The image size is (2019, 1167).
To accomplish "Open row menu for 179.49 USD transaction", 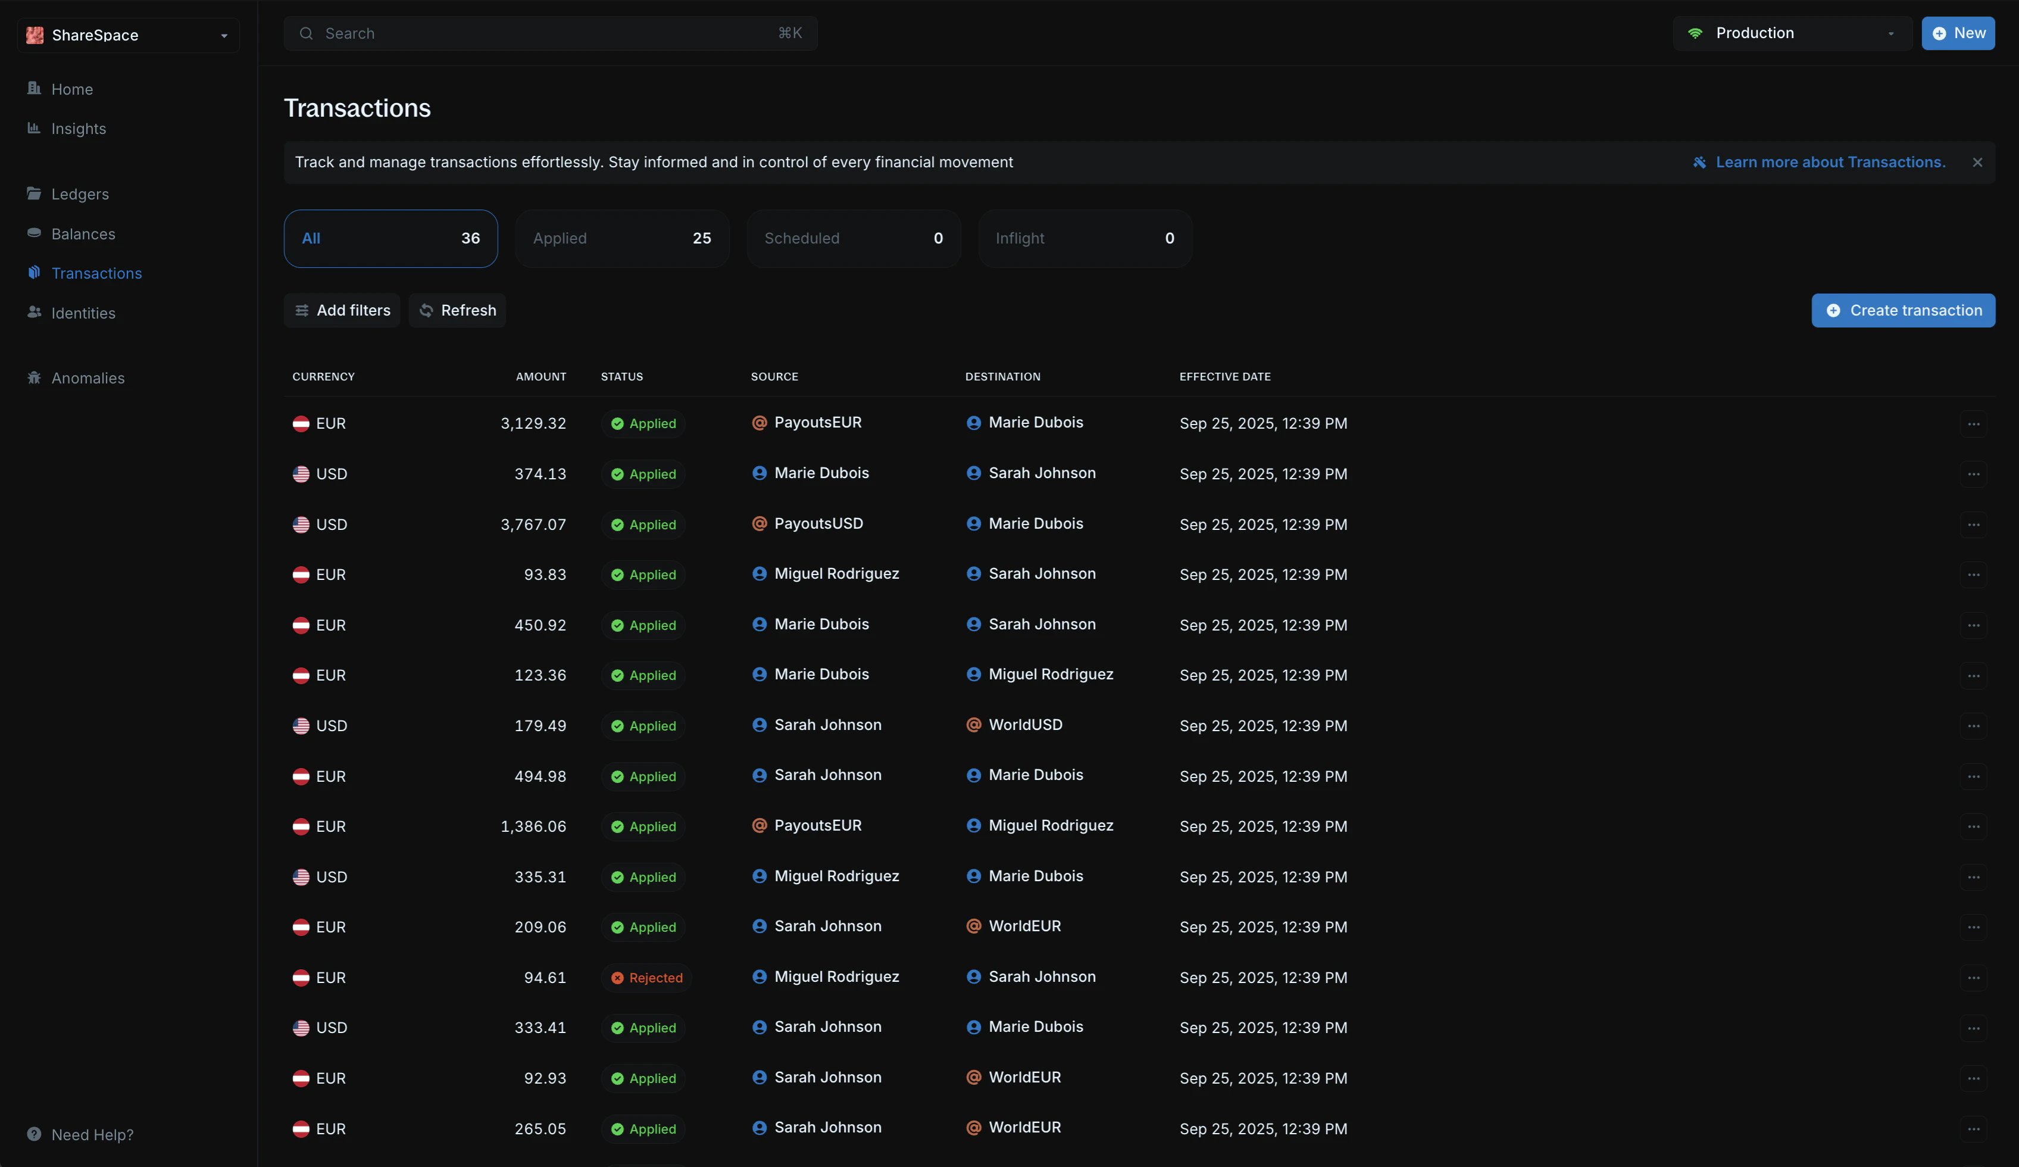I will click(x=1973, y=726).
